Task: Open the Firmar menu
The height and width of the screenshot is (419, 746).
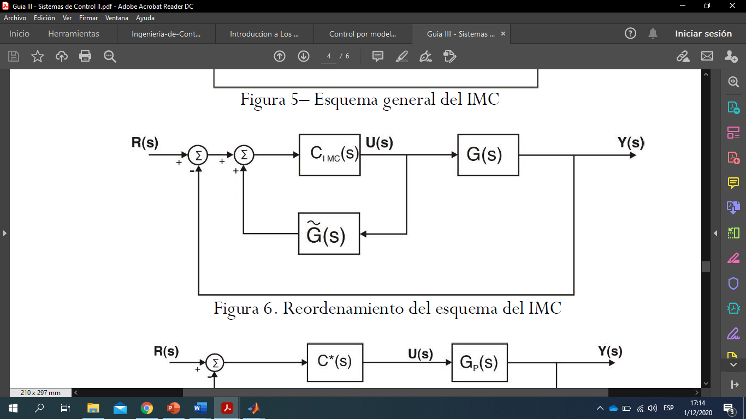Action: (88, 17)
